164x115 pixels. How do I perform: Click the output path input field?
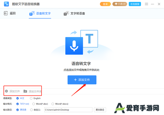68,110
